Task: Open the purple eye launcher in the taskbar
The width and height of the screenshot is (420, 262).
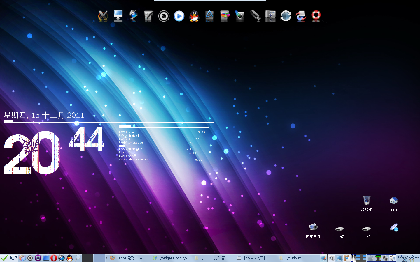Action: [x=38, y=258]
